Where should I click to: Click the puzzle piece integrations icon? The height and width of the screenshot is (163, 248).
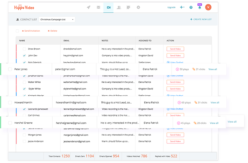128,7
